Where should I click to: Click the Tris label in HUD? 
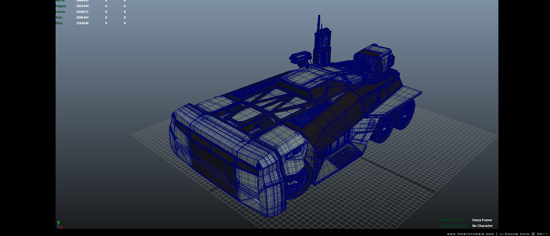(x=59, y=17)
